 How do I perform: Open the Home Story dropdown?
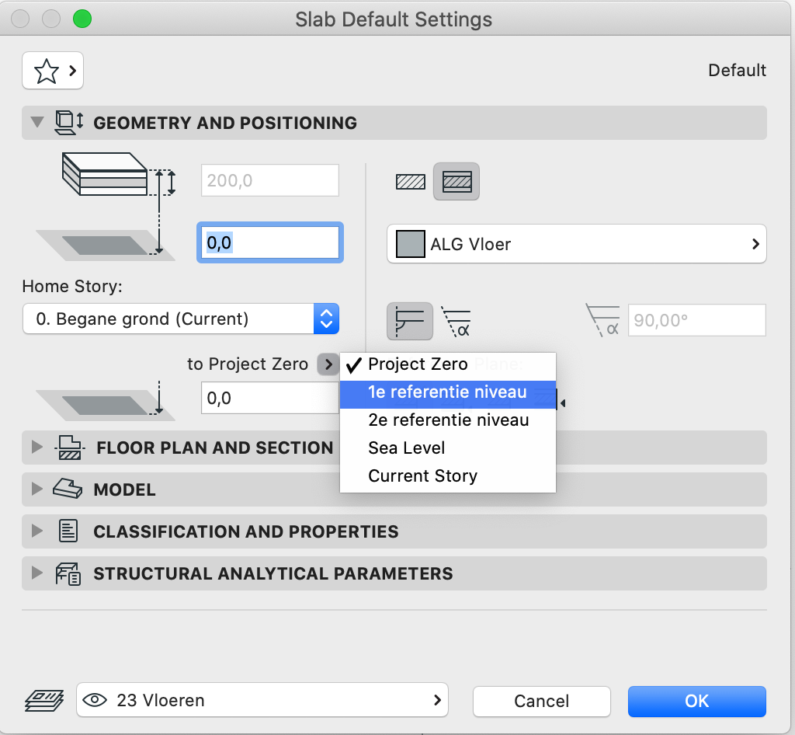coord(180,319)
